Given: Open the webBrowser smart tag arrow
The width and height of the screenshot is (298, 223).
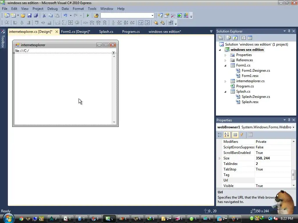Looking at the screenshot, I should pos(113,53).
